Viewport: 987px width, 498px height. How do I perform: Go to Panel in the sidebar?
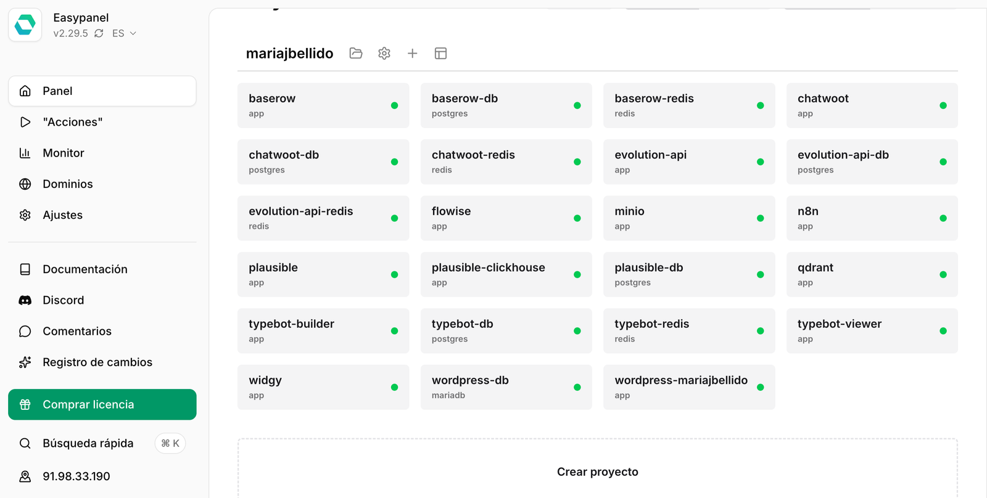click(x=102, y=91)
